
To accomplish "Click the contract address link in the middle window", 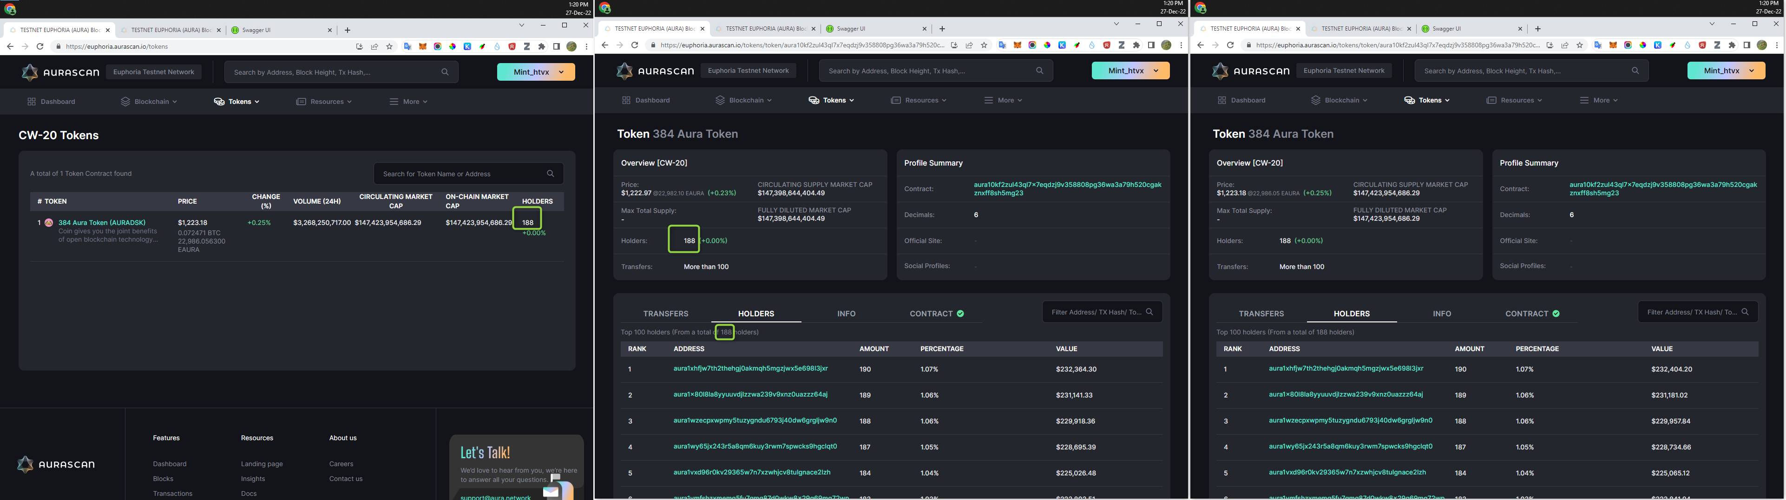I will (1068, 189).
